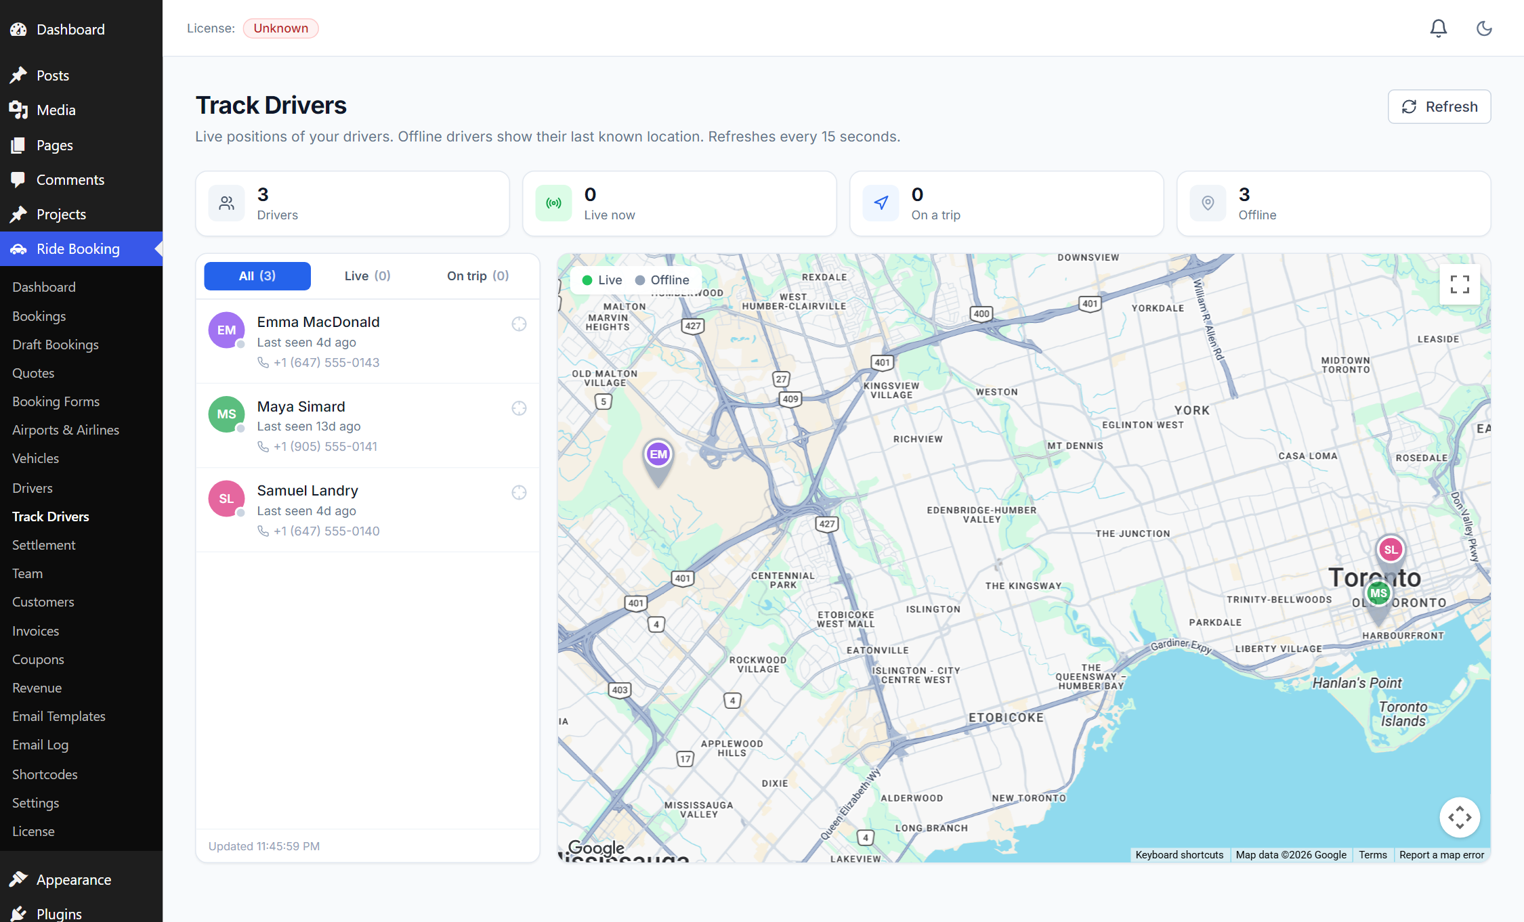Viewport: 1524px width, 922px height.
Task: Locate Emma MacDonald with crosshair icon
Action: pyautogui.click(x=519, y=324)
